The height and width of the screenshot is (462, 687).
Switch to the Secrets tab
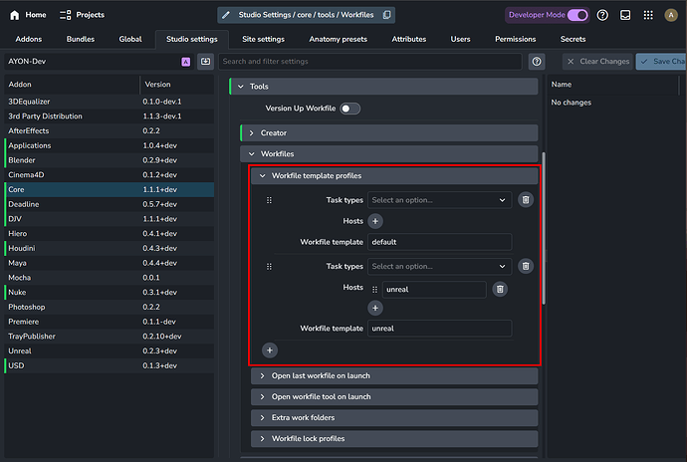pos(572,39)
